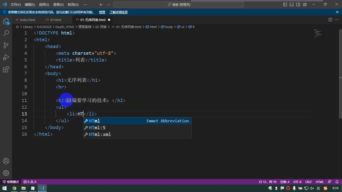The width and height of the screenshot is (342, 192).
Task: Toggle the red screen recording button
Action: pos(288,188)
